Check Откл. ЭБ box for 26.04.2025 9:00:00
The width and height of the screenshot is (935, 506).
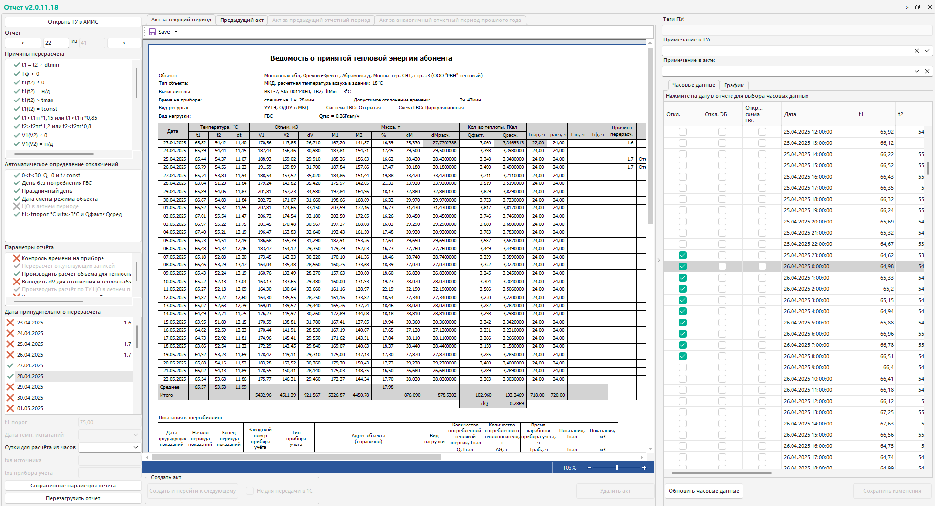point(722,367)
